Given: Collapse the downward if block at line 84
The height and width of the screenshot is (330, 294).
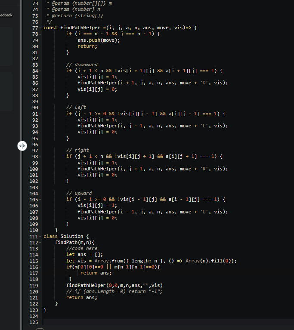Looking at the screenshot, I should (x=40, y=71).
